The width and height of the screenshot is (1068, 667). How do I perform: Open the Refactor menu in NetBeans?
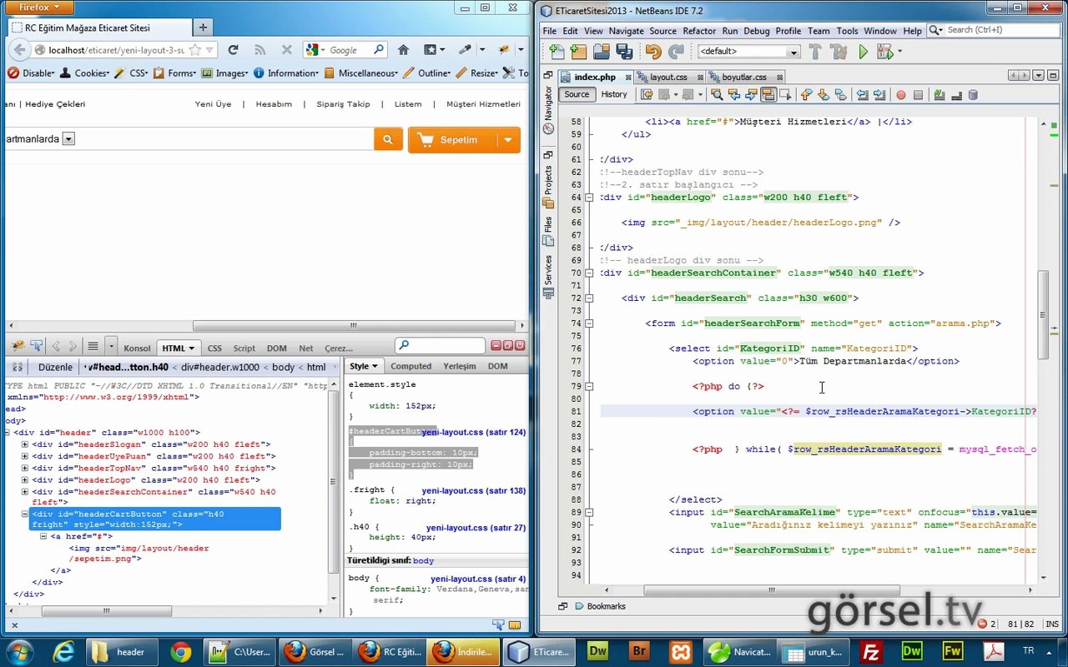tap(699, 31)
